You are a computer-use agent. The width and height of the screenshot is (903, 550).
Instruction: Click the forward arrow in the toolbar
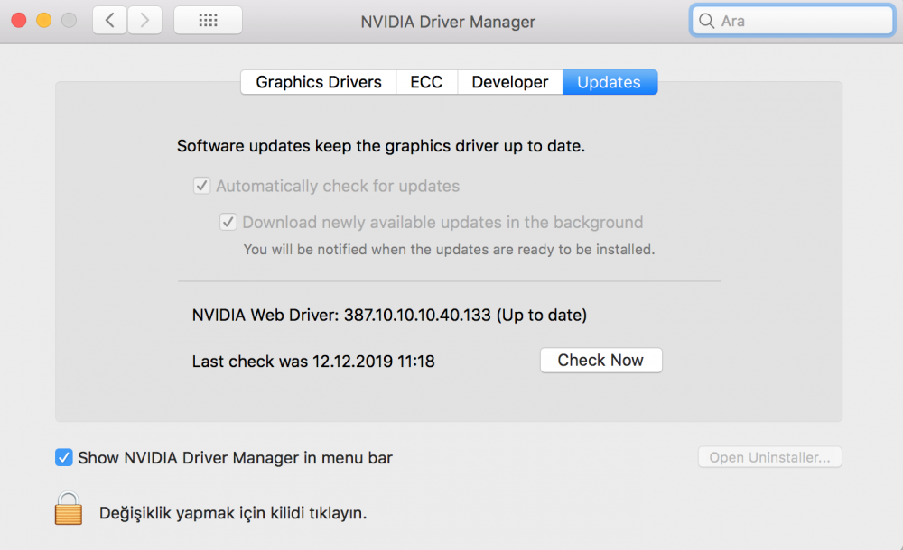point(144,21)
